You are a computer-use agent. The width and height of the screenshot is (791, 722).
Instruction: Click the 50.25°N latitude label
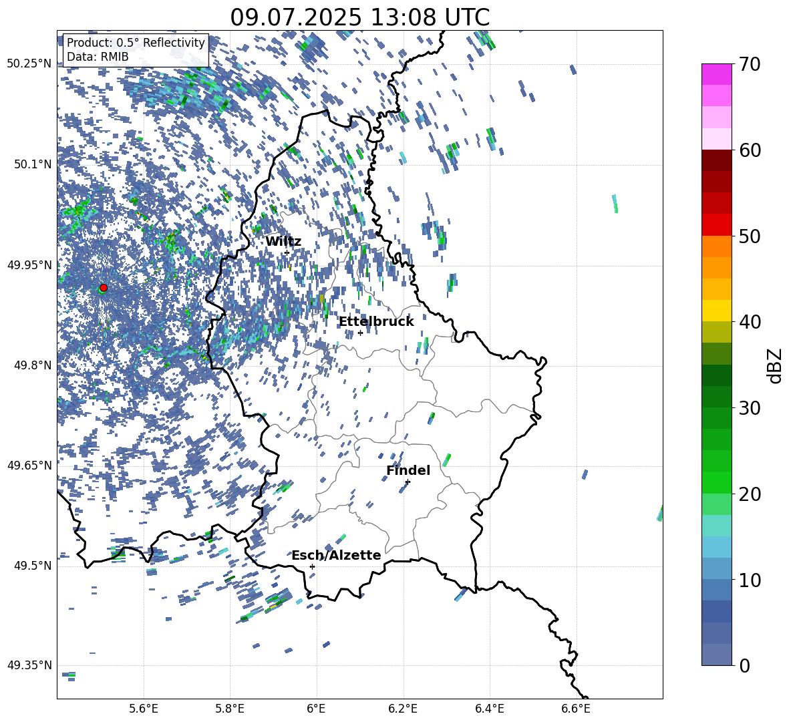[29, 64]
